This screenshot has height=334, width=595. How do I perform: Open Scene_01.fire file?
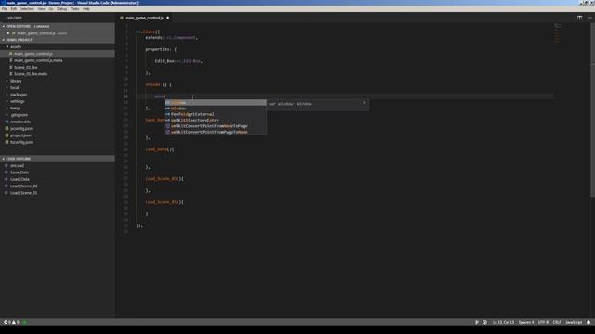[58, 68]
